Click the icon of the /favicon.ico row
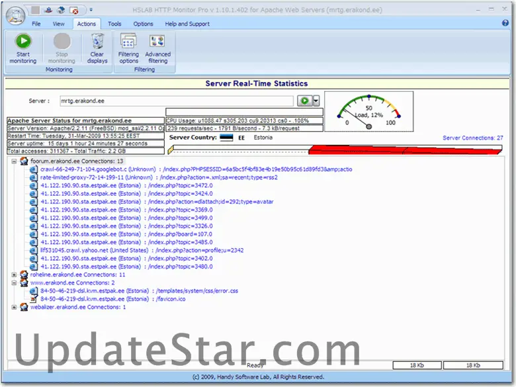Image resolution: width=516 pixels, height=387 pixels. pos(33,299)
